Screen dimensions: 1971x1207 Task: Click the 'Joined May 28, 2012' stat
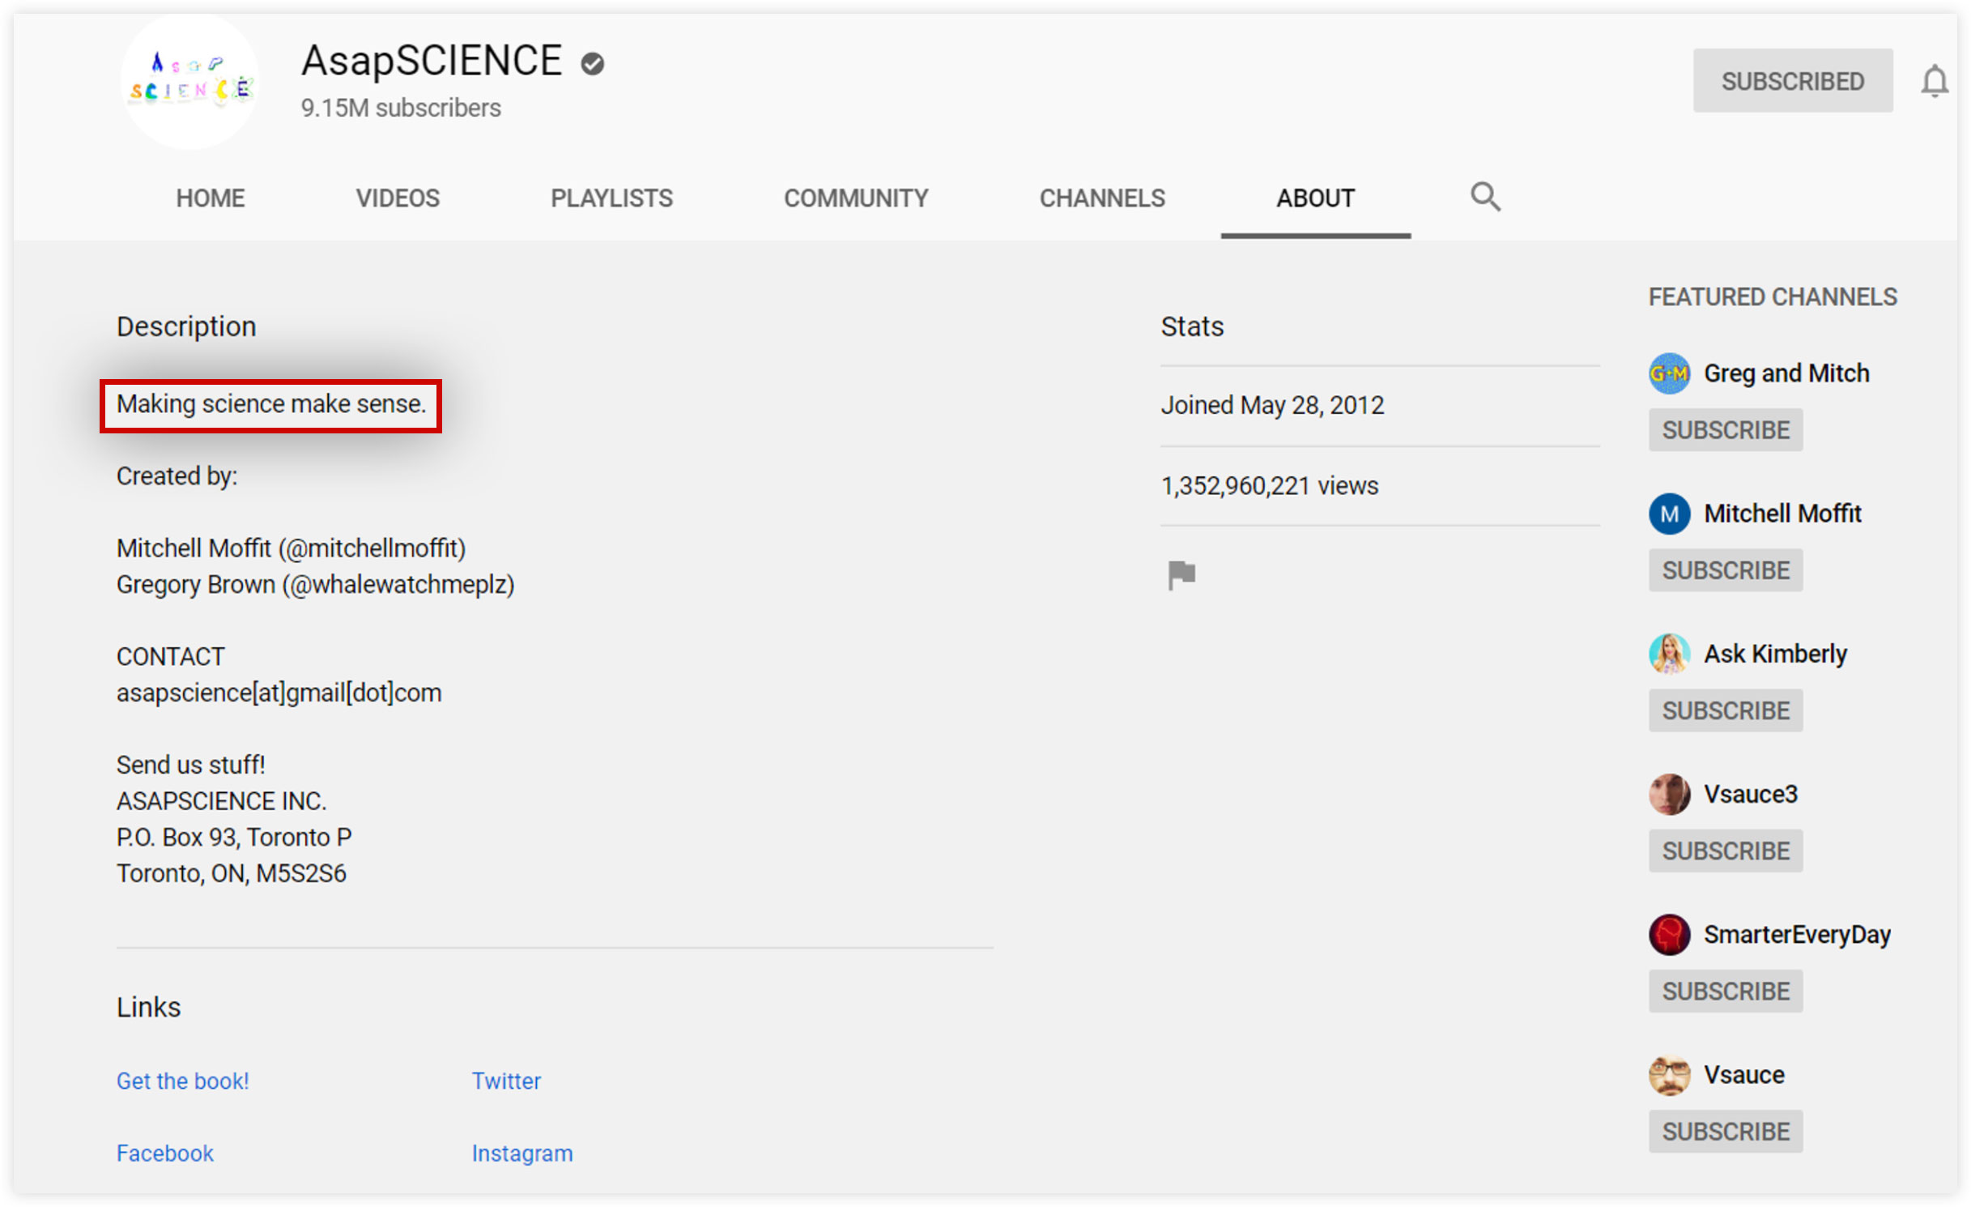1272,405
